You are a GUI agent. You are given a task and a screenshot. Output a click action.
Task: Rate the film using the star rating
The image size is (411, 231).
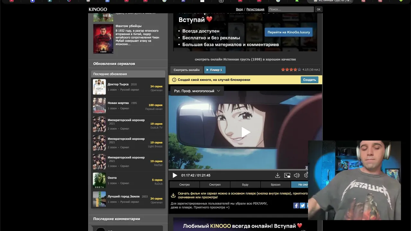(291, 70)
